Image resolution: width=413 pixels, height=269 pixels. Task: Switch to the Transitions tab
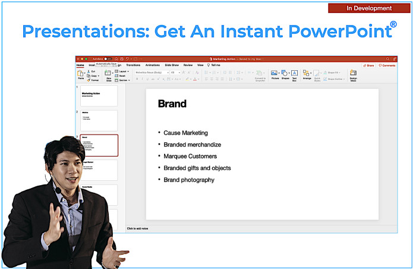tap(133, 65)
